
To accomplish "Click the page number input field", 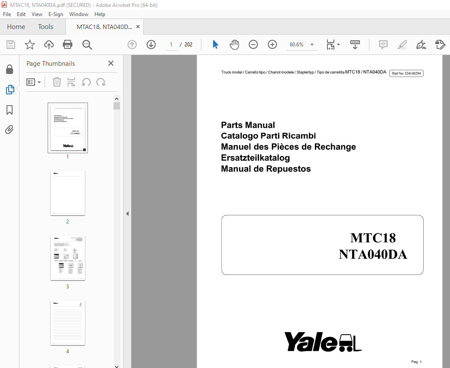I will [x=171, y=45].
